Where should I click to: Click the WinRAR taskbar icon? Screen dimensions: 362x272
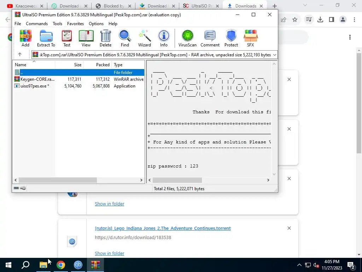(x=95, y=265)
